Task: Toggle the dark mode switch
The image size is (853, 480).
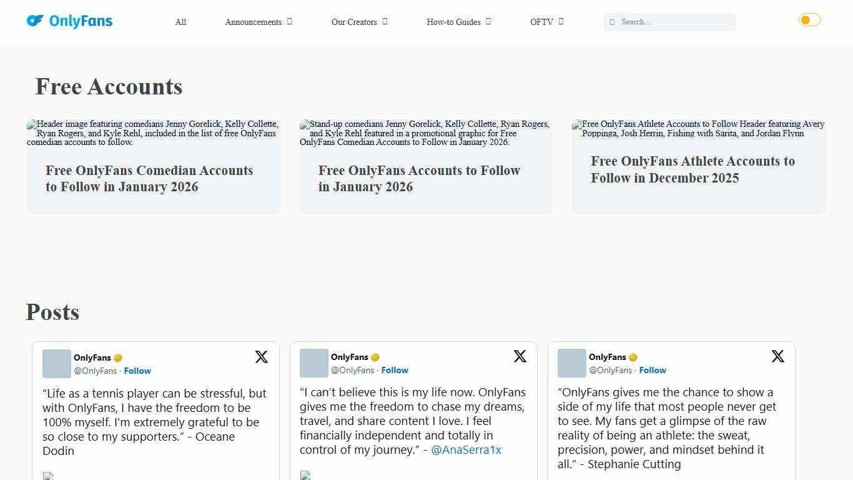Action: click(x=809, y=20)
